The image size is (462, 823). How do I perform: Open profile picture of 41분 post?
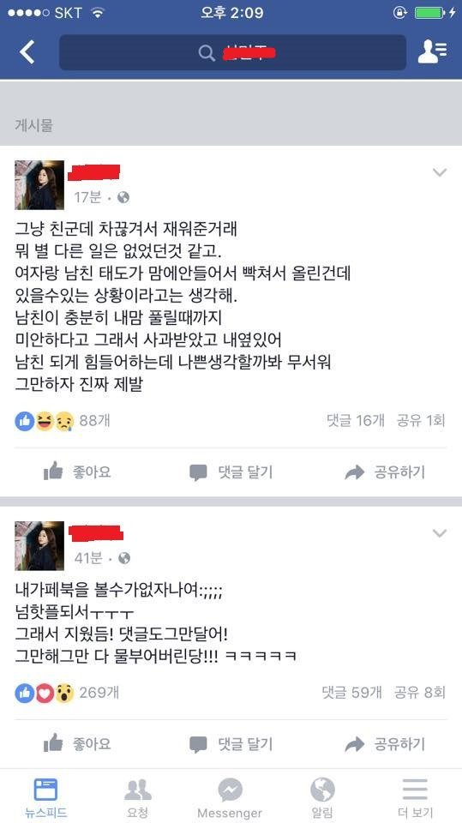pyautogui.click(x=39, y=546)
